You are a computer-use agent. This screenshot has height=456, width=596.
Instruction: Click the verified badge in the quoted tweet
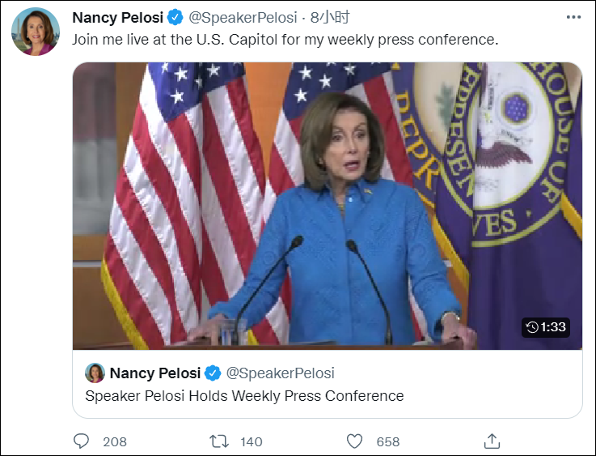tap(212, 373)
